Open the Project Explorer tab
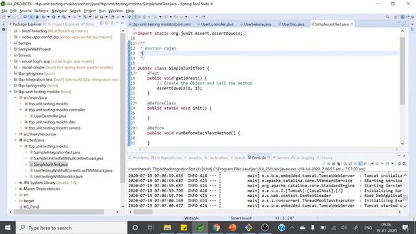The image size is (416, 234). point(64,24)
